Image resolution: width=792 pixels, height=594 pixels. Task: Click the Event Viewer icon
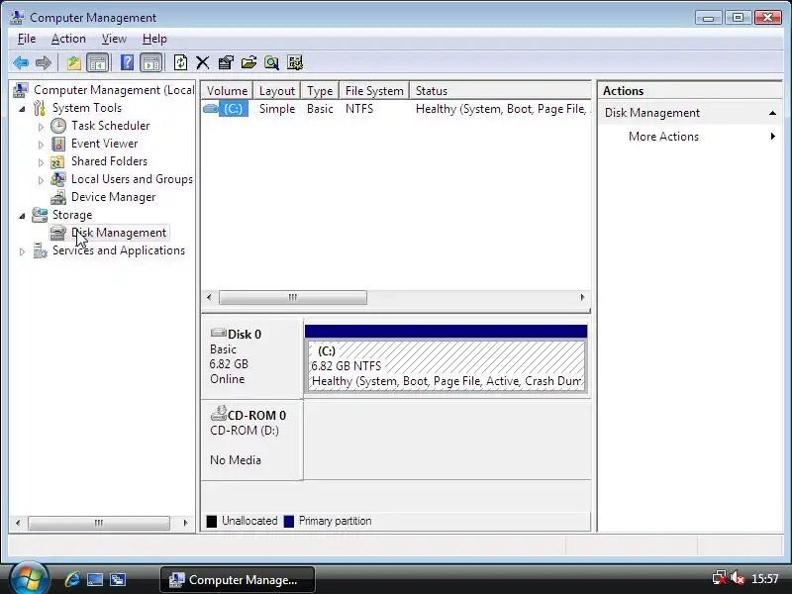pos(58,144)
